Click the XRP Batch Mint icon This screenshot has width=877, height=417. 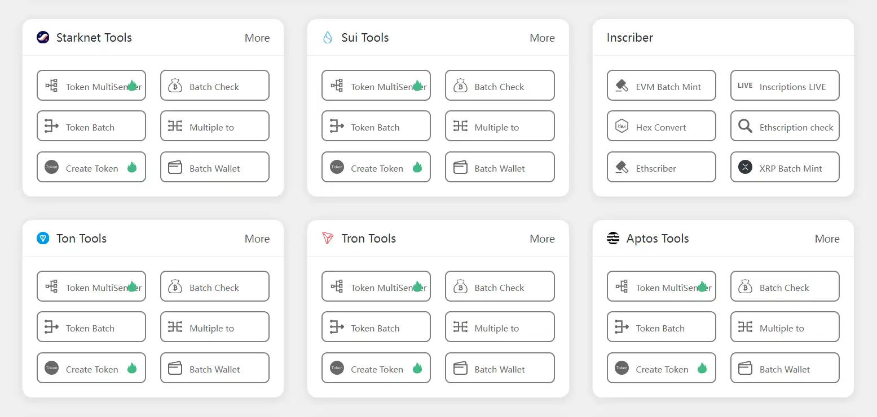coord(745,167)
